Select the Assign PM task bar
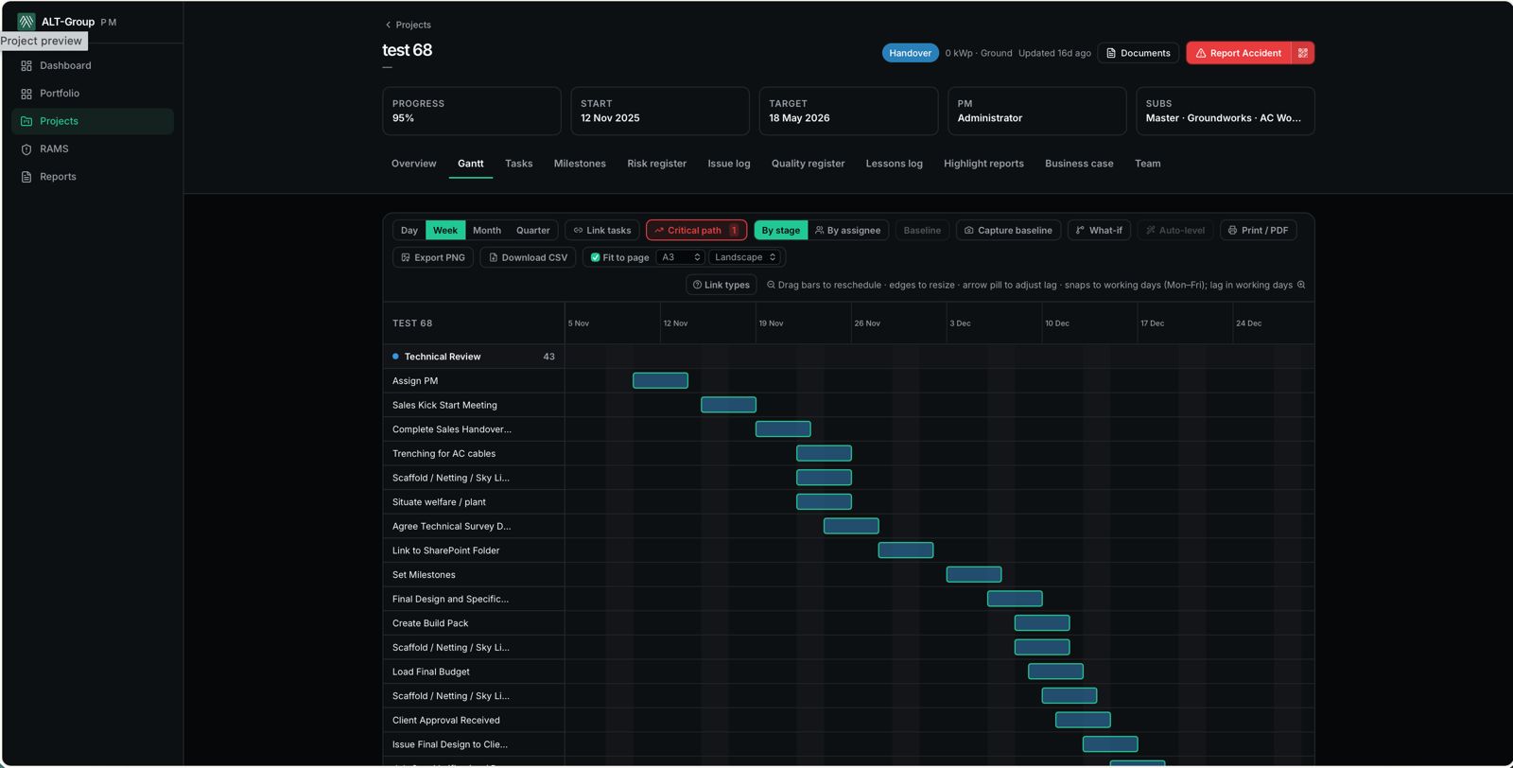The width and height of the screenshot is (1513, 768). pos(660,380)
